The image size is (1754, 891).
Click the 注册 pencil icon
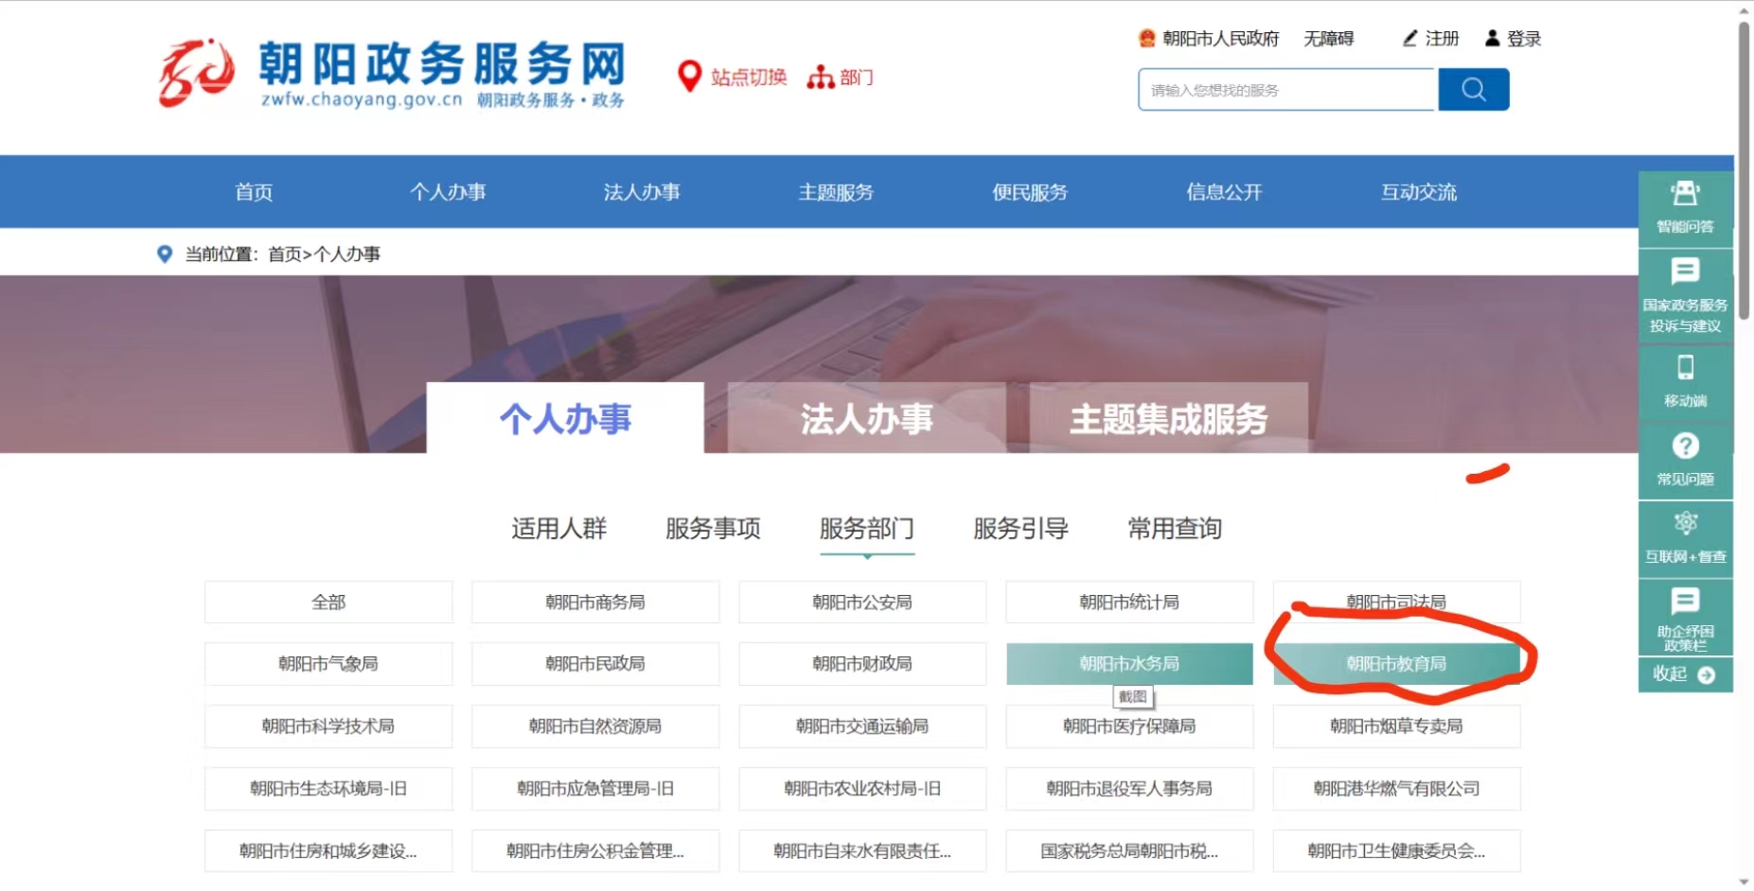[x=1410, y=38]
